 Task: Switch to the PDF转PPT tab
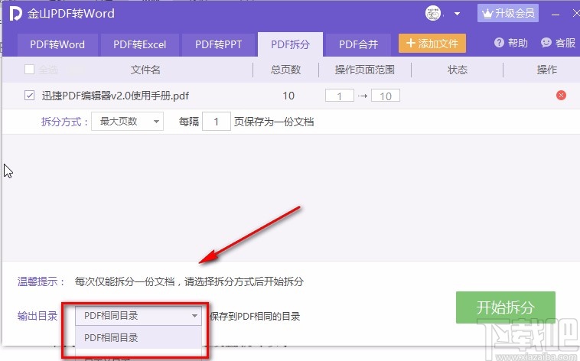[x=218, y=45]
